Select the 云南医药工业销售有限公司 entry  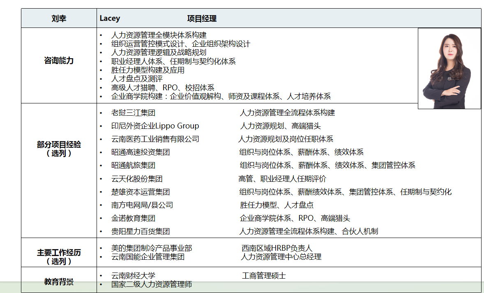155,139
